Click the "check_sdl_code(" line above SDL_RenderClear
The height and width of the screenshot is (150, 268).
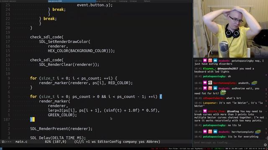[46, 60]
